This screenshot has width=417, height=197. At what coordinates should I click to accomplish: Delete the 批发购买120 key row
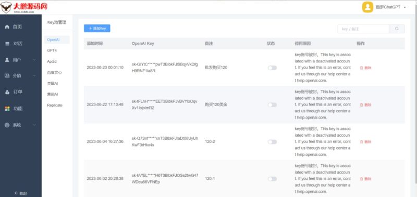click(365, 68)
